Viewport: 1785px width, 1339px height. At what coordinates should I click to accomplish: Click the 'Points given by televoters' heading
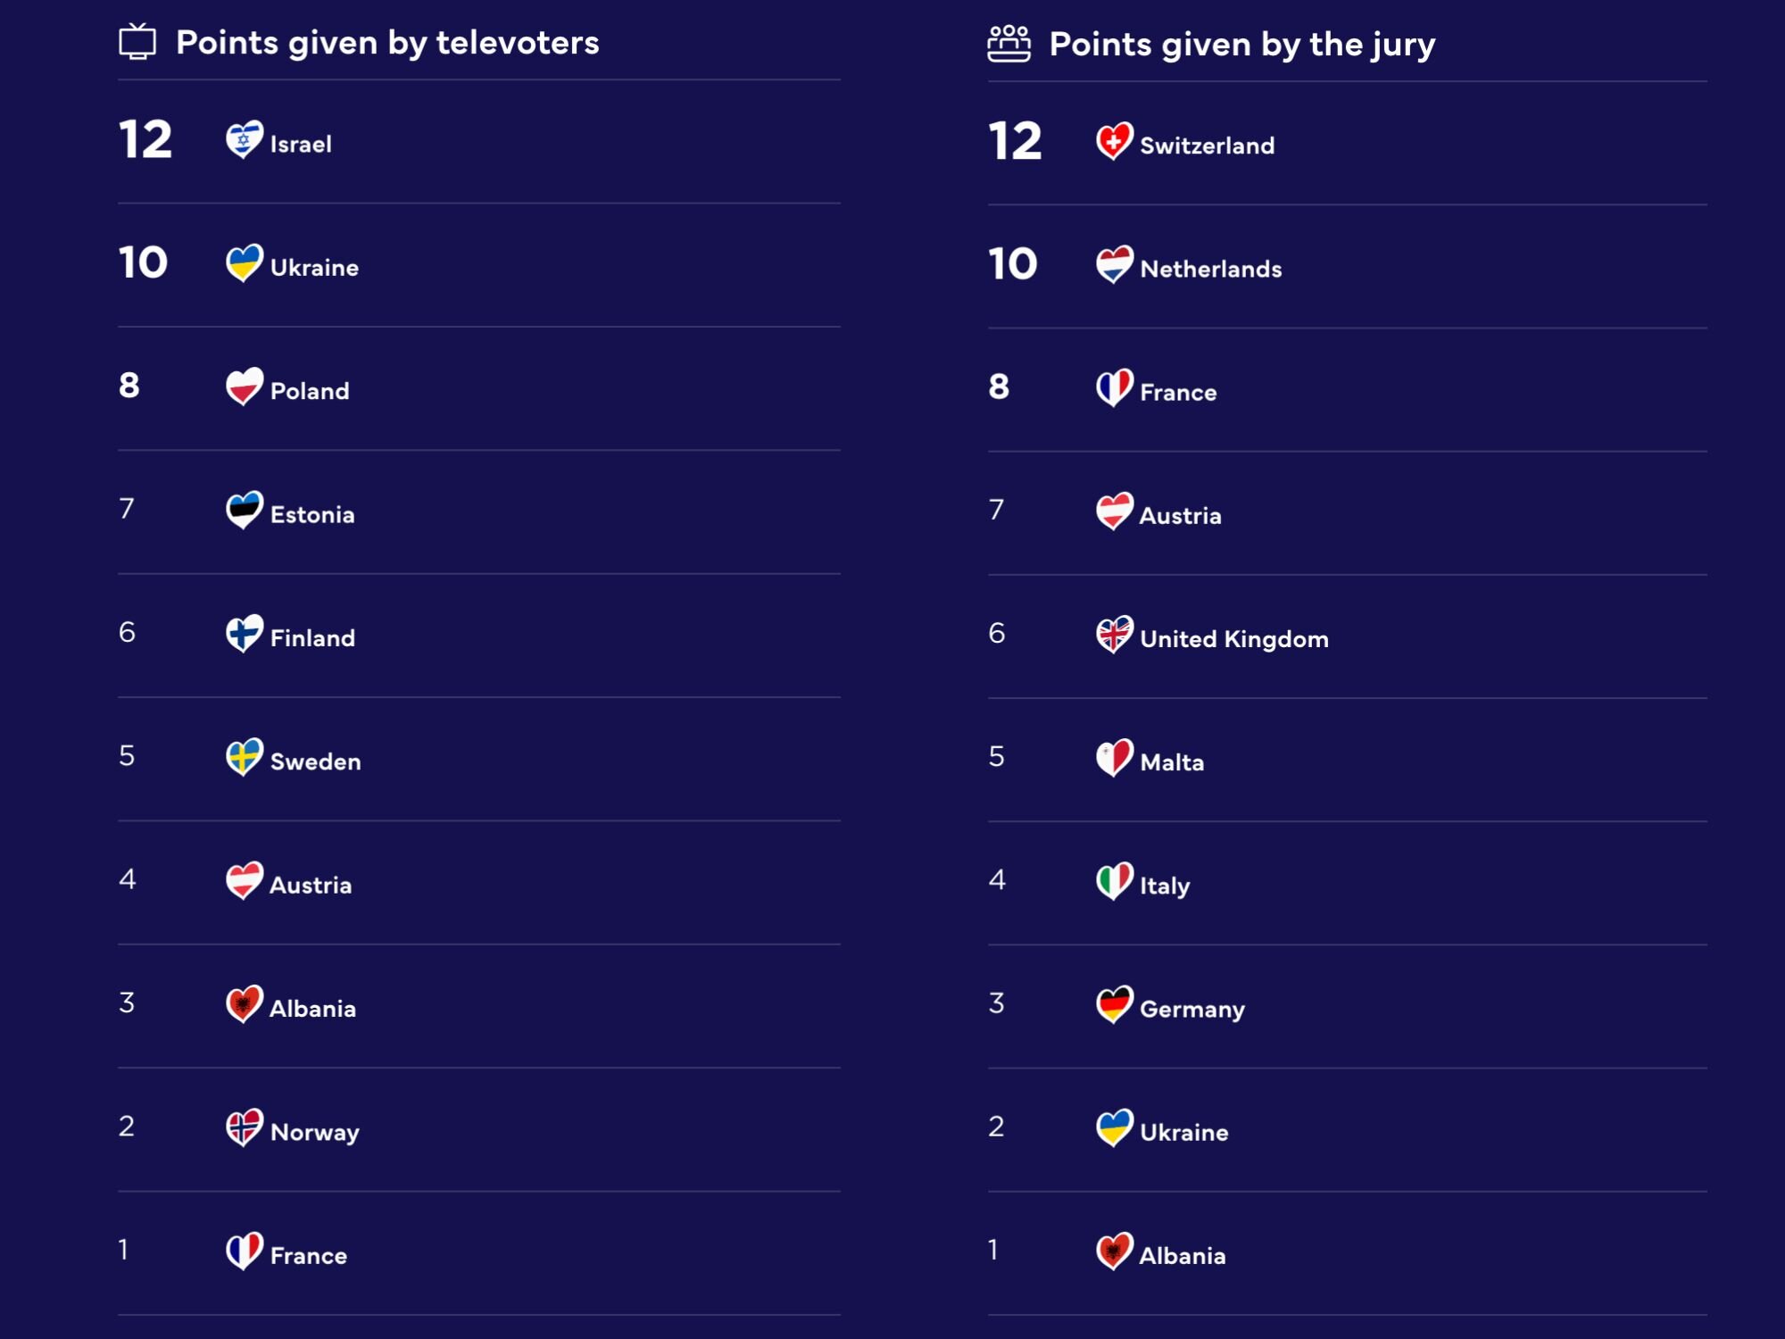point(387,42)
